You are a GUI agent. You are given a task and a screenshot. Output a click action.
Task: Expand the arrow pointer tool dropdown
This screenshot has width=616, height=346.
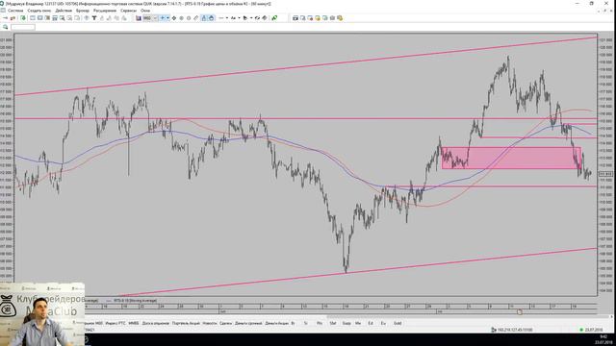click(251, 18)
